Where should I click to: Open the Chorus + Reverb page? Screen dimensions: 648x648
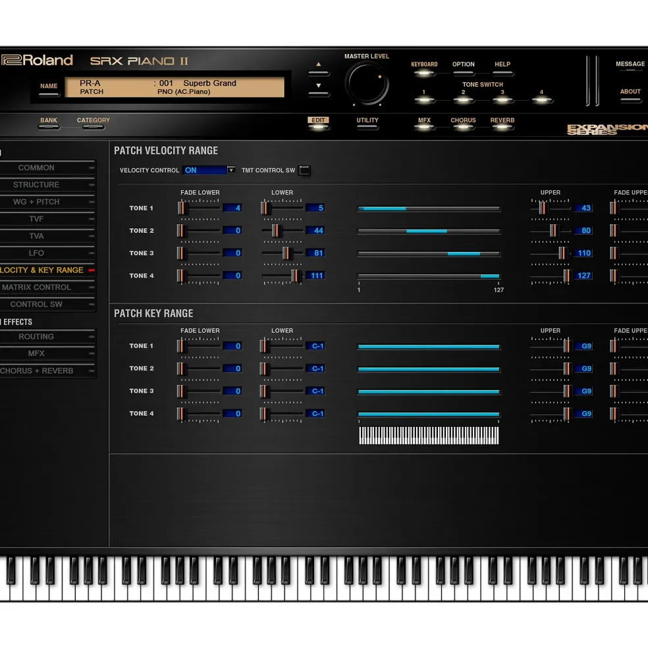click(x=47, y=370)
